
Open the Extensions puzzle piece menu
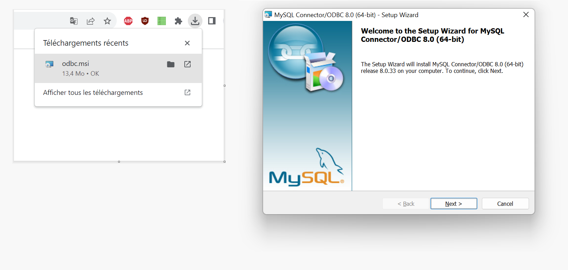click(178, 21)
